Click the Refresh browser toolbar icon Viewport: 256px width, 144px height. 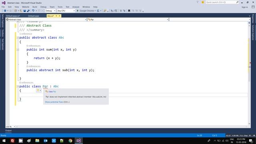pos(98,11)
